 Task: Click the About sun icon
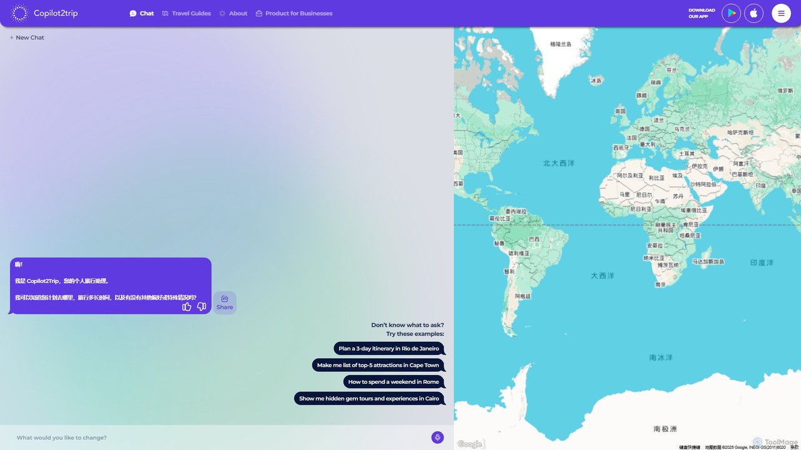(x=222, y=13)
